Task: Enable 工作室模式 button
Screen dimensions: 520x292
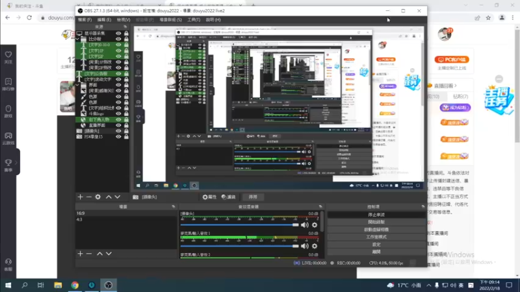Action: tap(376, 237)
